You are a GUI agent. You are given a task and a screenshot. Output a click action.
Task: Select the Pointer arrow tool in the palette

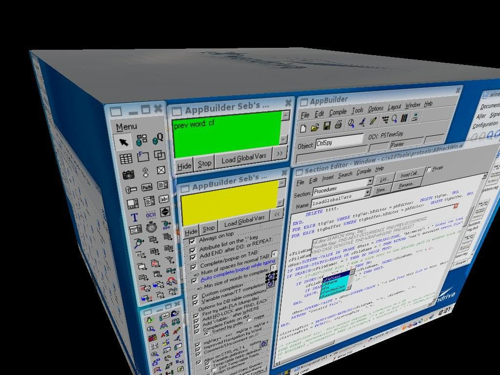(x=123, y=141)
